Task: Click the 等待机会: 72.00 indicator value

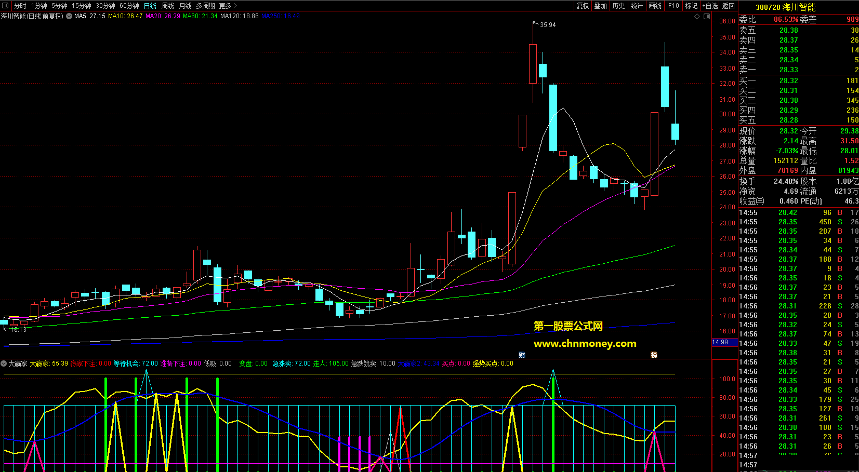Action: coord(136,363)
